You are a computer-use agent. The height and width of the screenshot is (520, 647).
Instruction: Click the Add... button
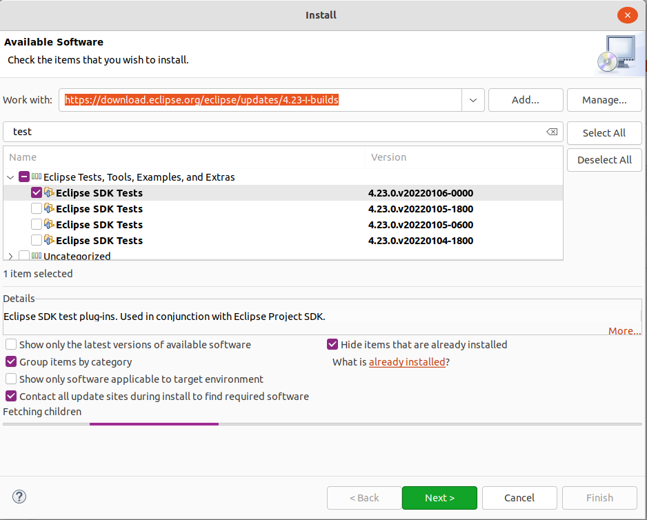point(526,100)
